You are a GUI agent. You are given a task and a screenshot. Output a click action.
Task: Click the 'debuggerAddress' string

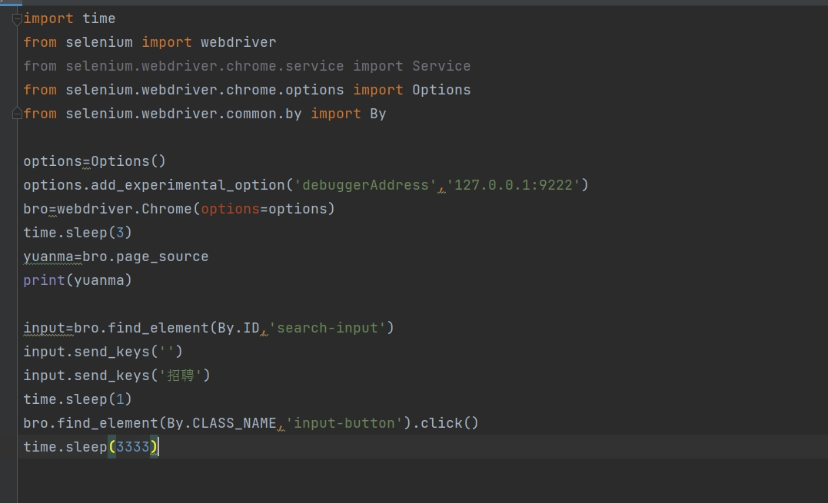coord(365,185)
